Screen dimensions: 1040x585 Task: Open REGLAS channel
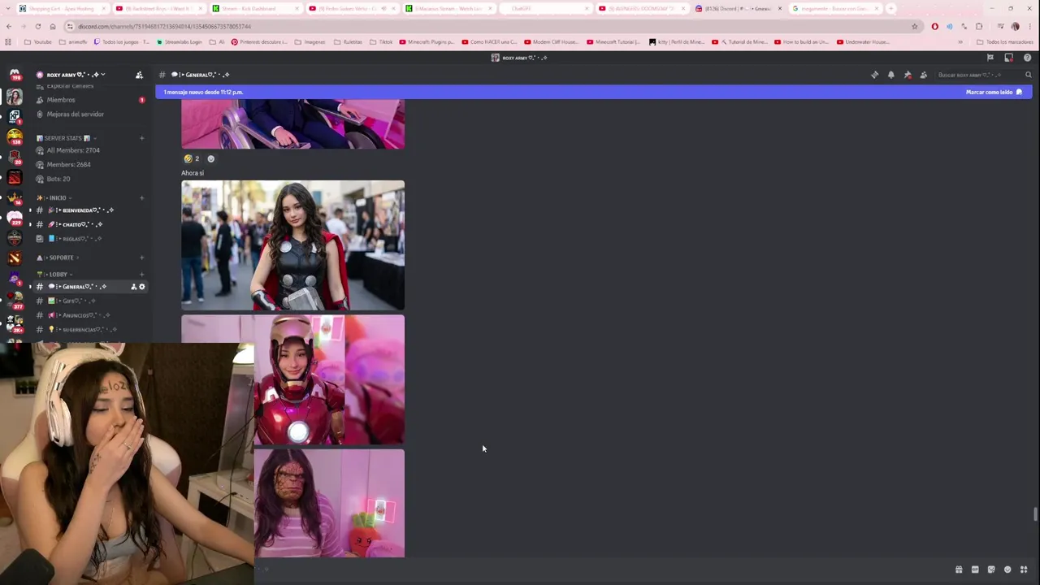click(x=89, y=239)
